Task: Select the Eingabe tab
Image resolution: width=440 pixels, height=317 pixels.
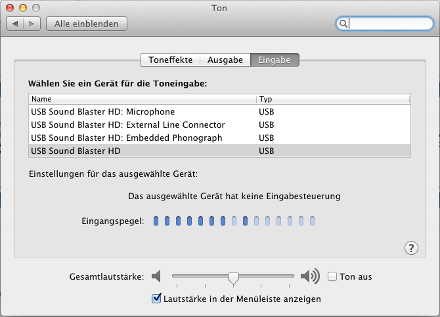Action: (275, 60)
